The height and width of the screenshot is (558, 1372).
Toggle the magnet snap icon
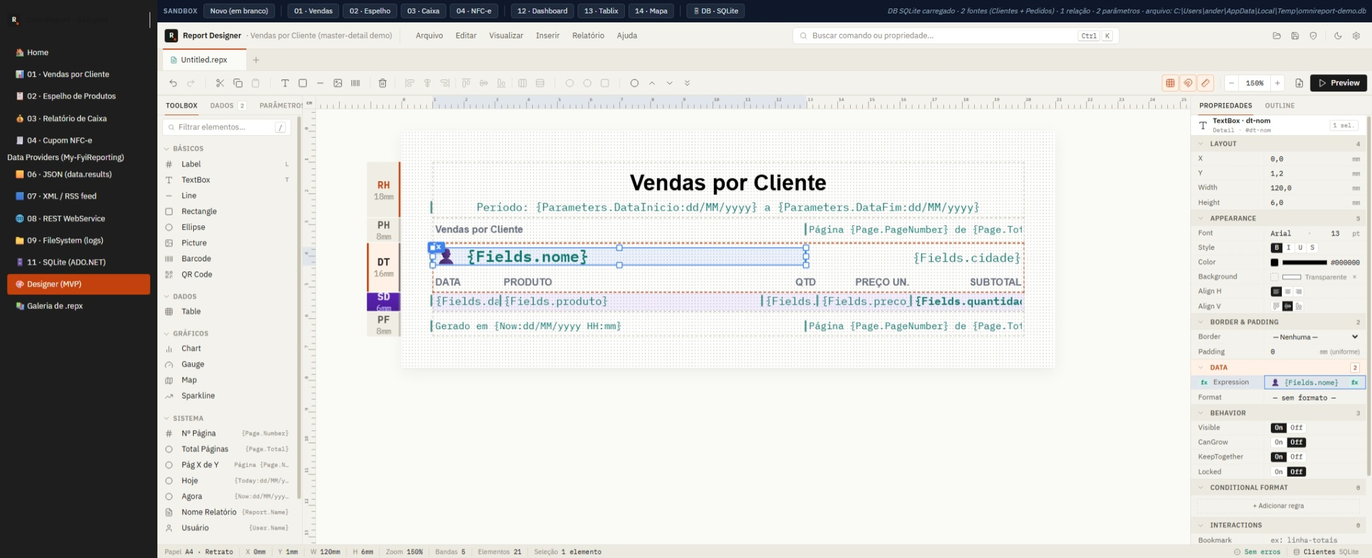coord(1188,83)
